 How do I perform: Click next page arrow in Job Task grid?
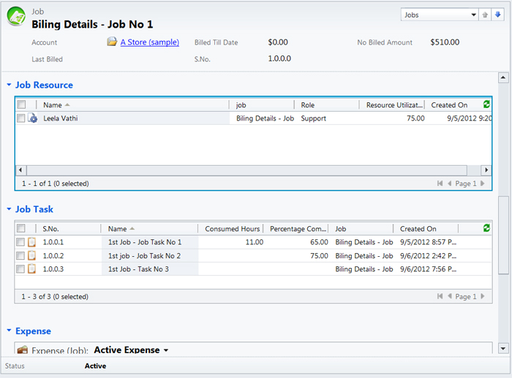[x=482, y=296]
